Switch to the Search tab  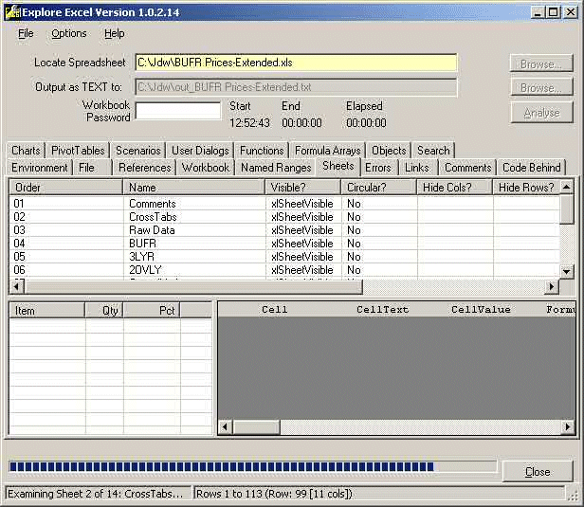tap(433, 151)
